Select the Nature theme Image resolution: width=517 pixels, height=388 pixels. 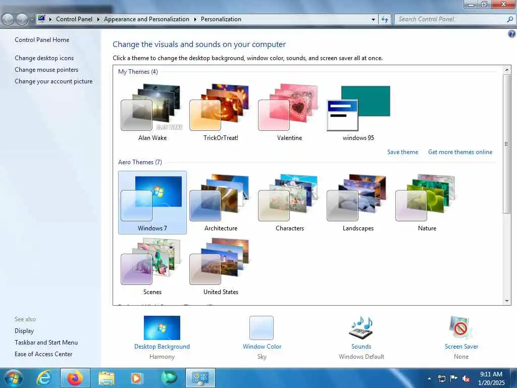[427, 202]
